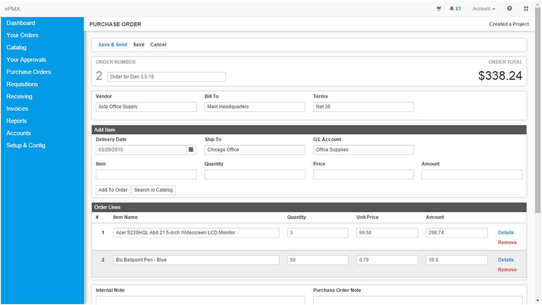Image resolution: width=542 pixels, height=305 pixels.
Task: Edit quantity 50 for Bic pen
Action: pos(317,260)
